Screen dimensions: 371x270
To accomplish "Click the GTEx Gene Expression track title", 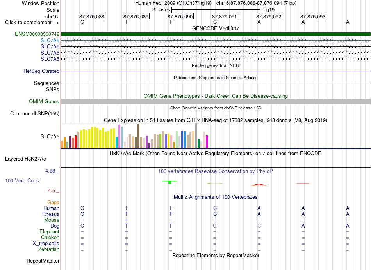I will (216, 120).
